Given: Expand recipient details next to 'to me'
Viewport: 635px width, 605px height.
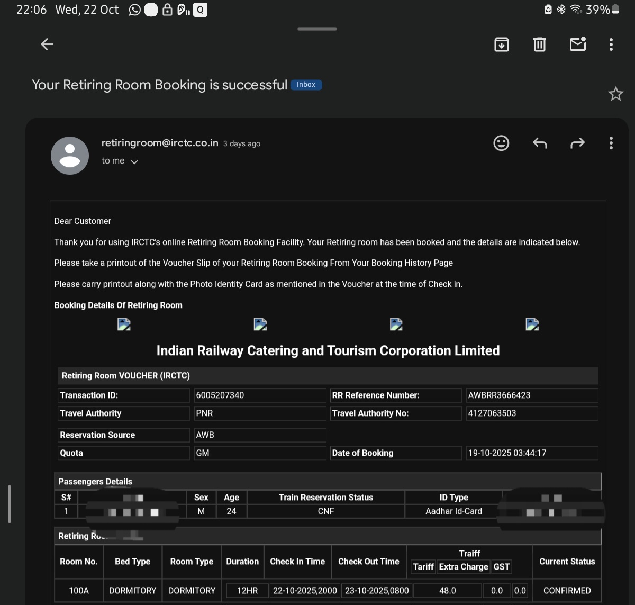Looking at the screenshot, I should pyautogui.click(x=134, y=162).
